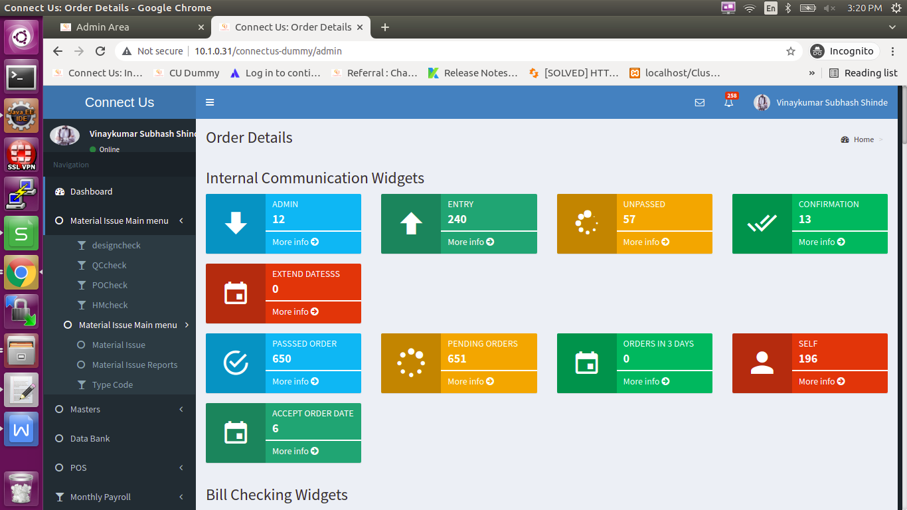
Task: Show hidden bookmarks with the double chevron
Action: pos(811,73)
